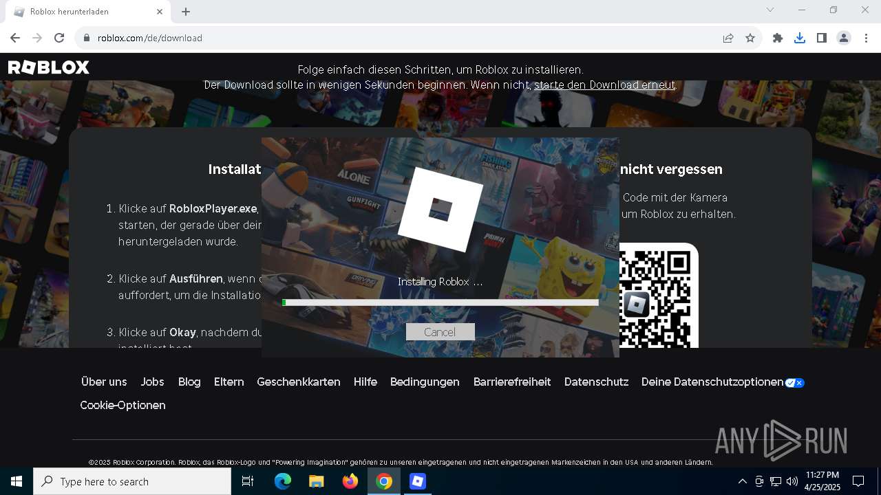Image resolution: width=881 pixels, height=495 pixels.
Task: Click the privacy choices toggle icon
Action: click(795, 383)
